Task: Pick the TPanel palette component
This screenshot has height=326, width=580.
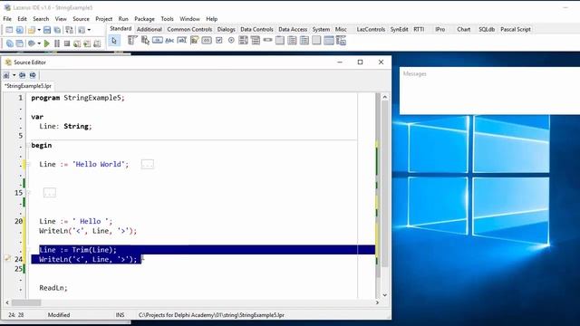Action: click(x=316, y=40)
